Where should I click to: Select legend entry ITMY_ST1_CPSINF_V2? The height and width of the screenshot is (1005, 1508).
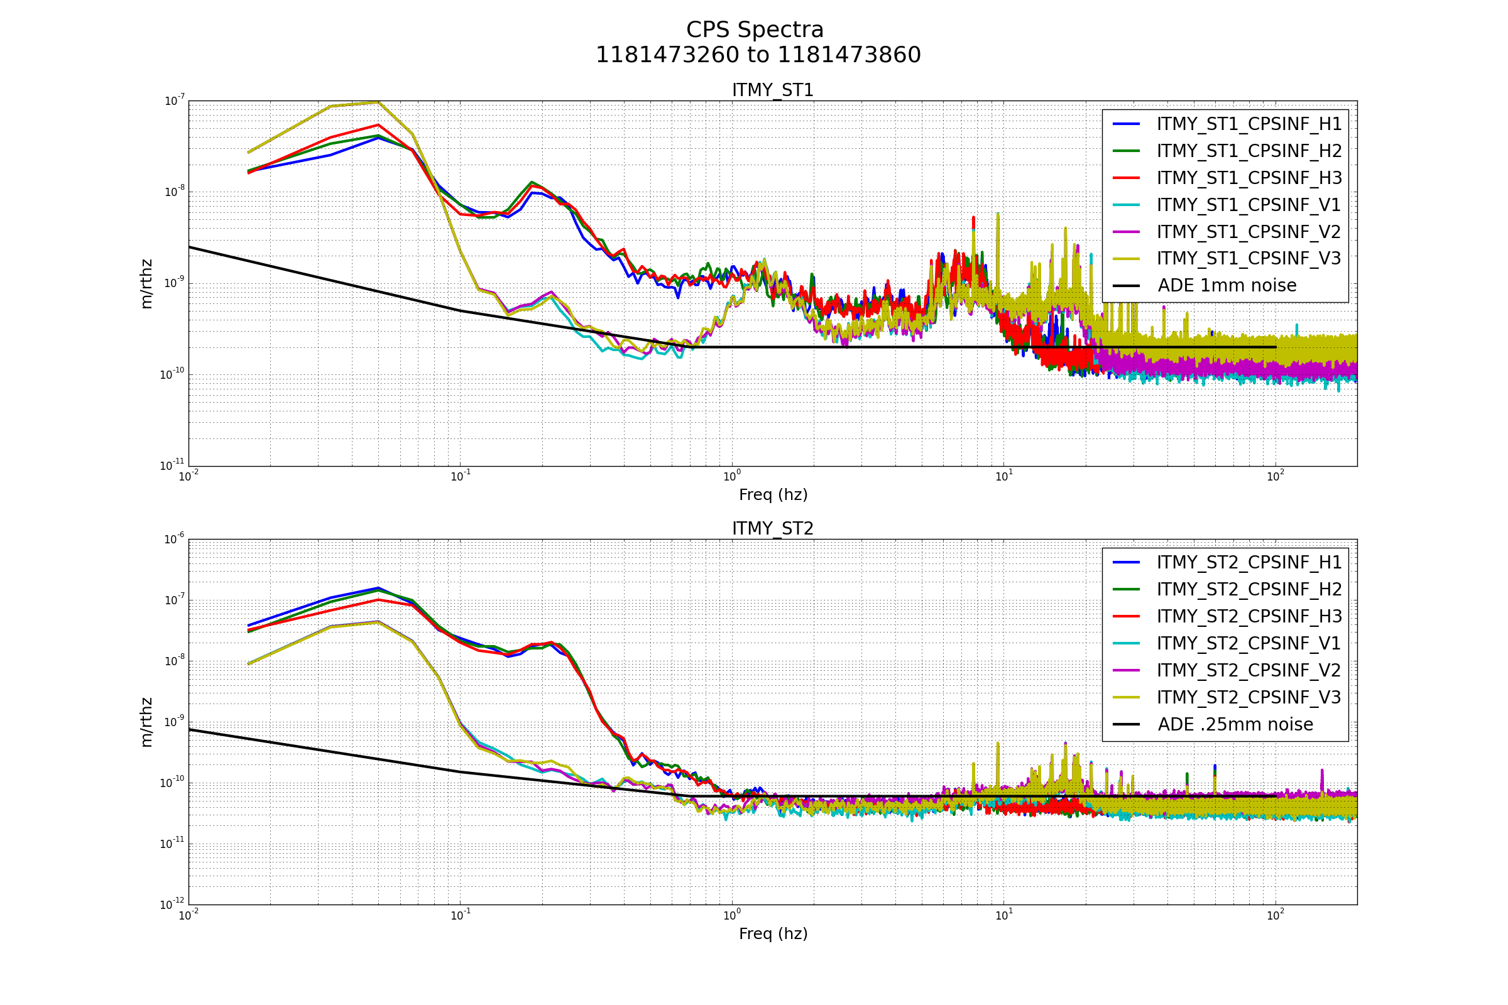1227,232
